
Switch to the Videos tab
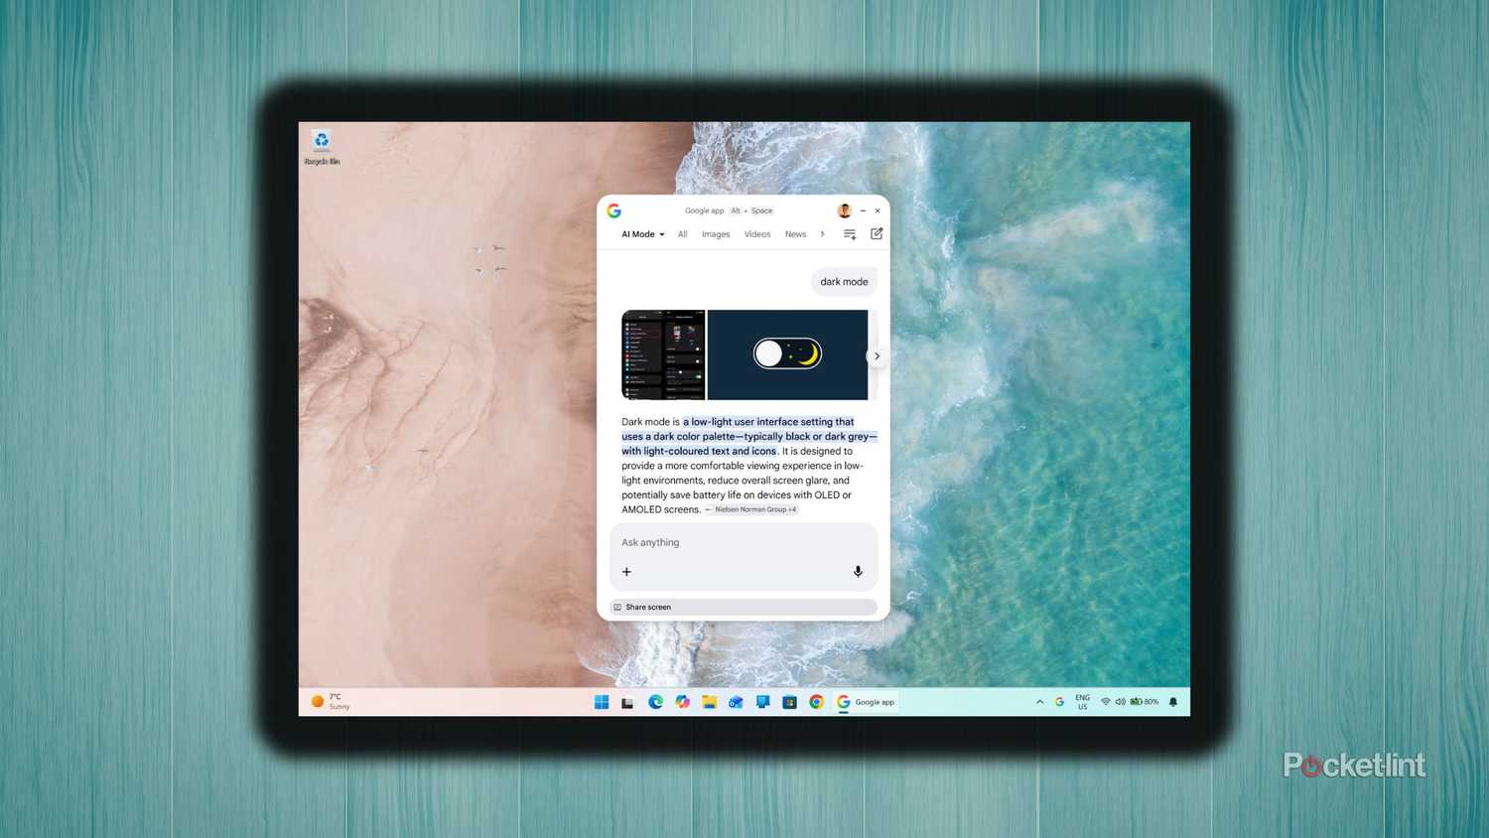coord(756,234)
